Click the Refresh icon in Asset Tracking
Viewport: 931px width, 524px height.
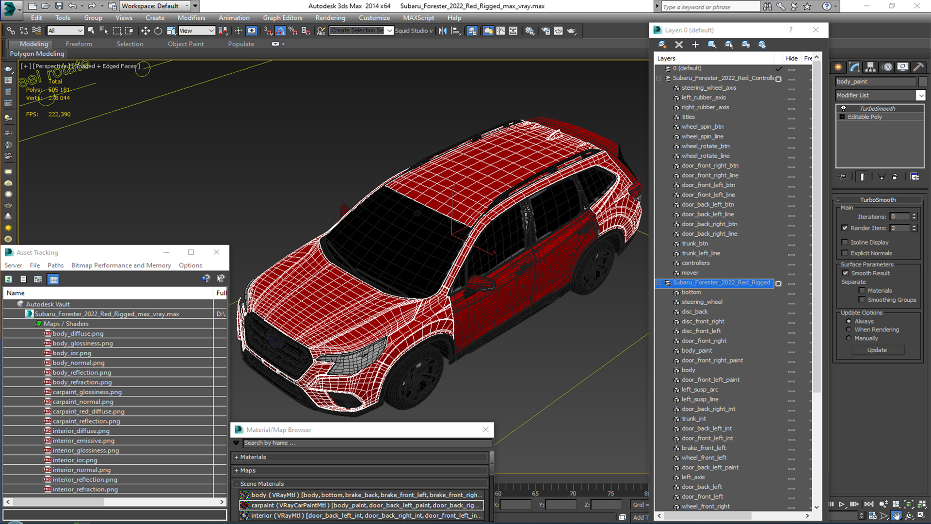pyautogui.click(x=9, y=279)
